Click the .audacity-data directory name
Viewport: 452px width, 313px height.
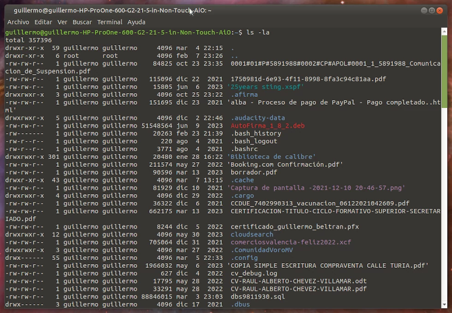pos(258,118)
